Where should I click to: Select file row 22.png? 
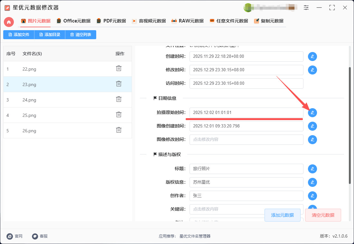(x=68, y=69)
